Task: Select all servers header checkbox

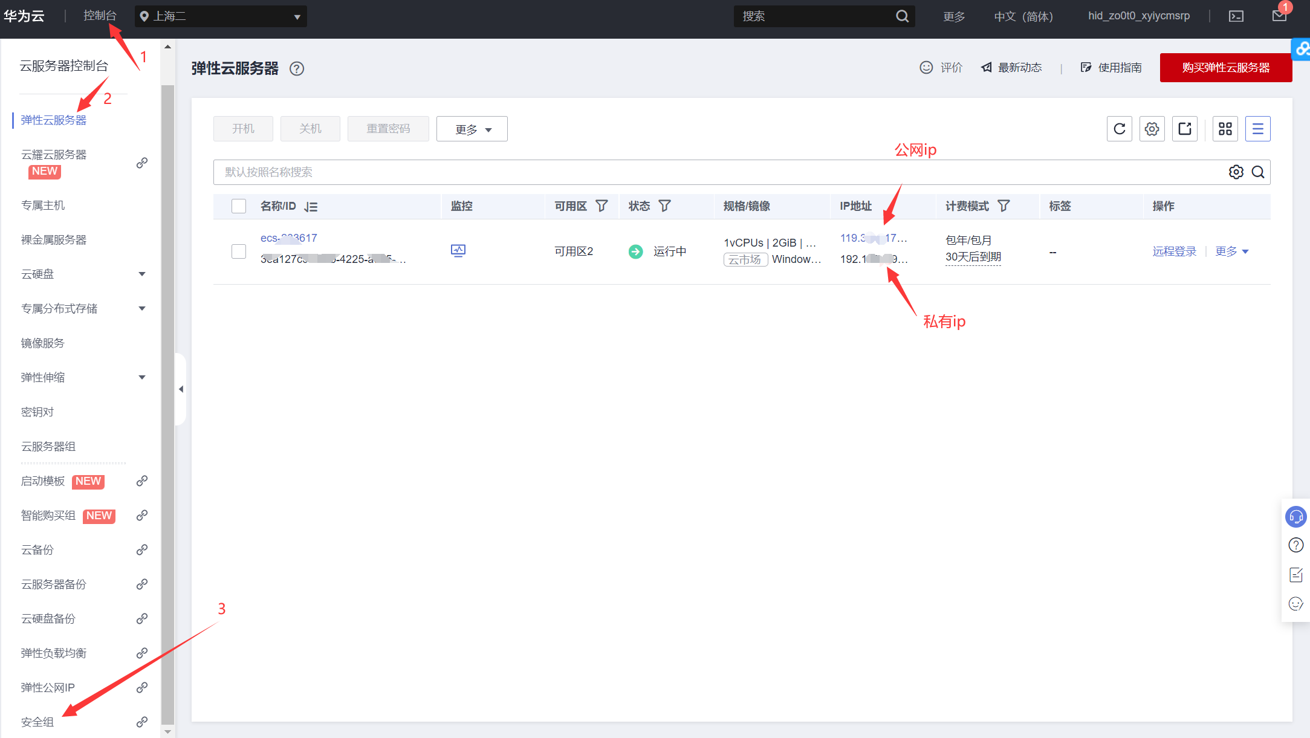Action: [x=239, y=206]
